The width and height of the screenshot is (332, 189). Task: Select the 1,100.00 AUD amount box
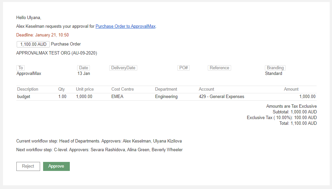pyautogui.click(x=33, y=44)
